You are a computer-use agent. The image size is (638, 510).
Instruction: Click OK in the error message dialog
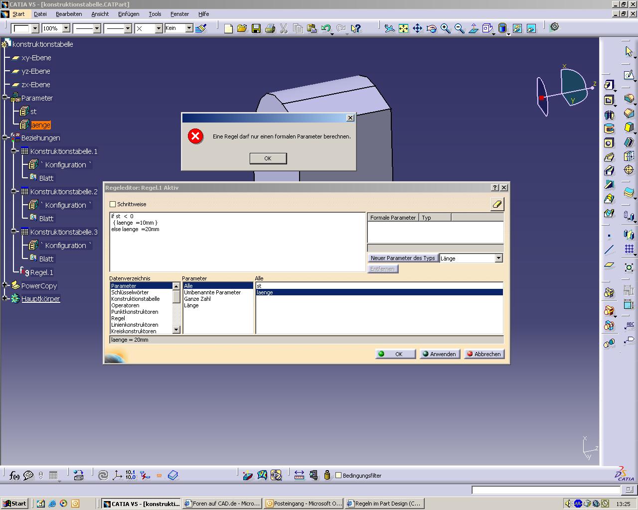[x=268, y=158]
